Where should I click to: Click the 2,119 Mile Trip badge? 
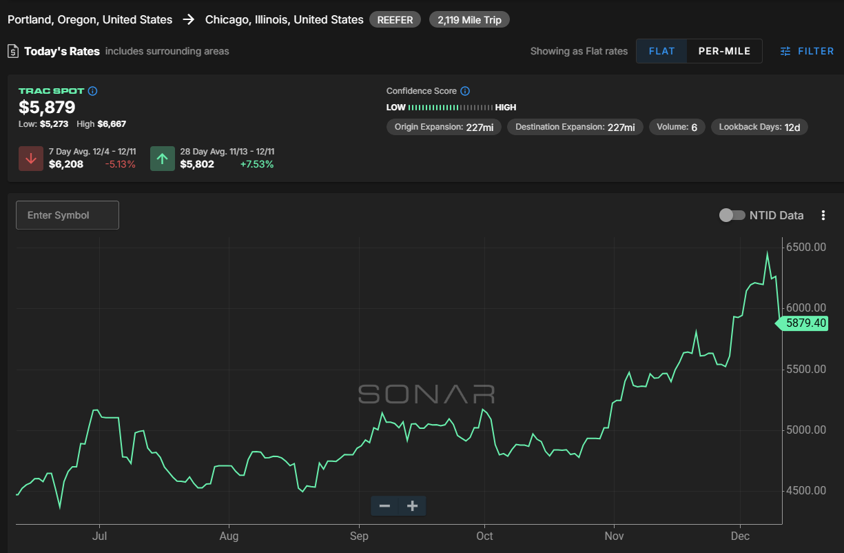(x=469, y=20)
